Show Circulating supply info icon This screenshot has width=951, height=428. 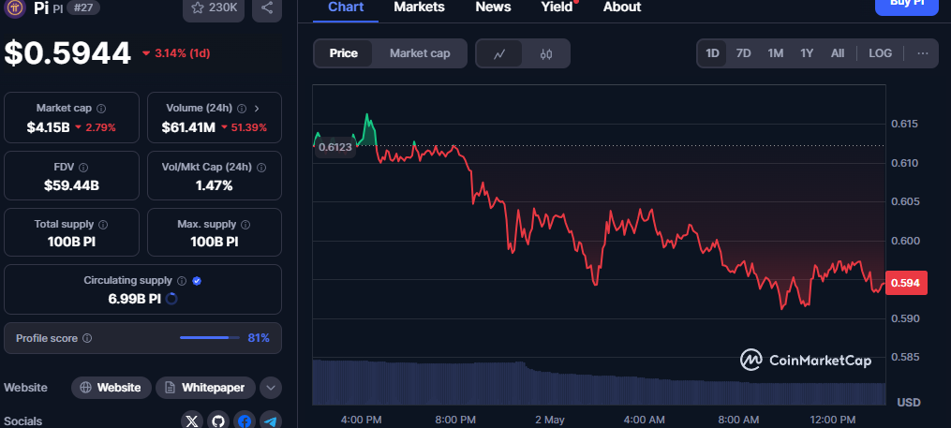(x=182, y=281)
